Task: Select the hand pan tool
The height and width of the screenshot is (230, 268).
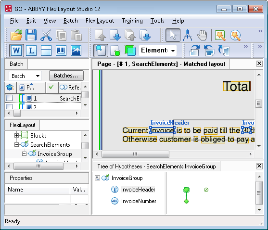Action: coord(202,35)
